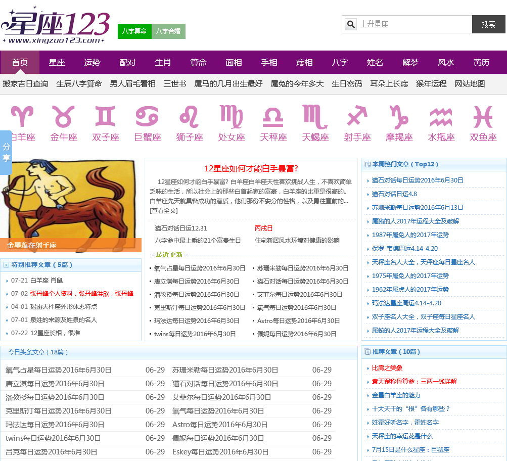Open 猫石对话日运4.8 hot article
Viewport: 507px width, 461px height.
394,194
